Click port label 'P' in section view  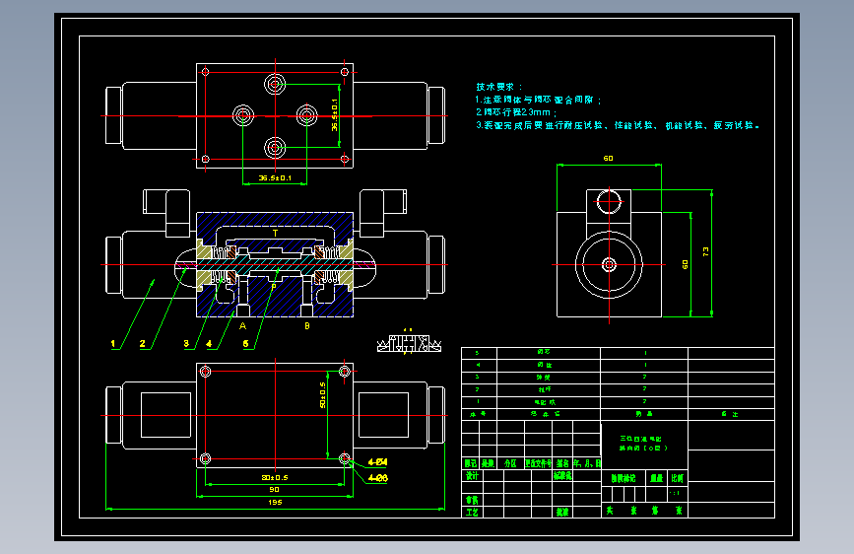coord(274,286)
